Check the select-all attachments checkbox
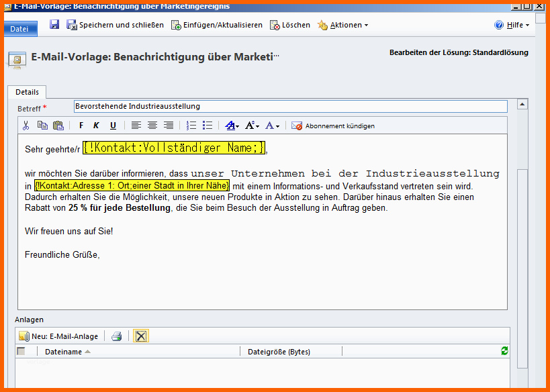This screenshot has width=550, height=392. pos(21,351)
